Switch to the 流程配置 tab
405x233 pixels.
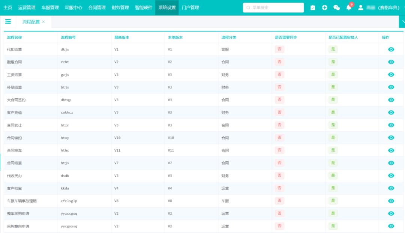(x=31, y=22)
